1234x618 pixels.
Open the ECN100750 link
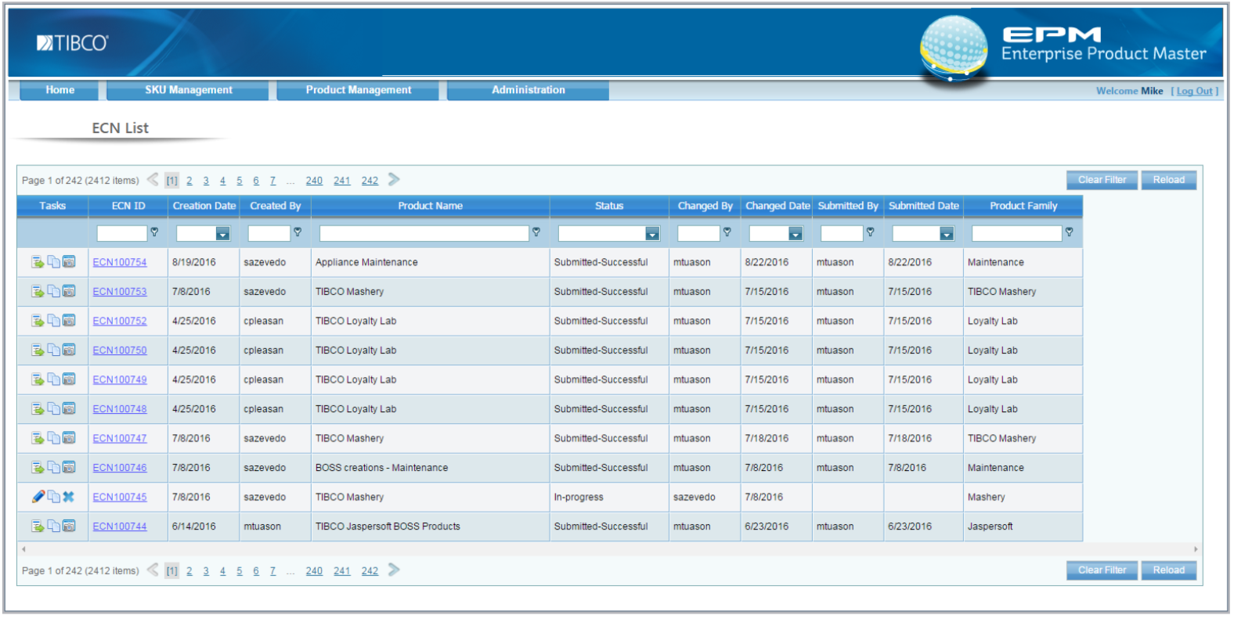click(x=120, y=350)
